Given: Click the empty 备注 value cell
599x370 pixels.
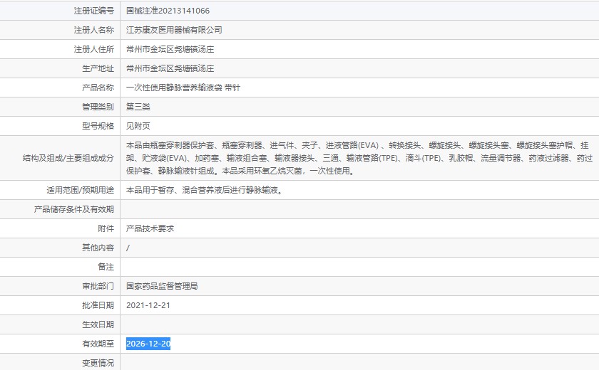Looking at the screenshot, I should (x=357, y=267).
